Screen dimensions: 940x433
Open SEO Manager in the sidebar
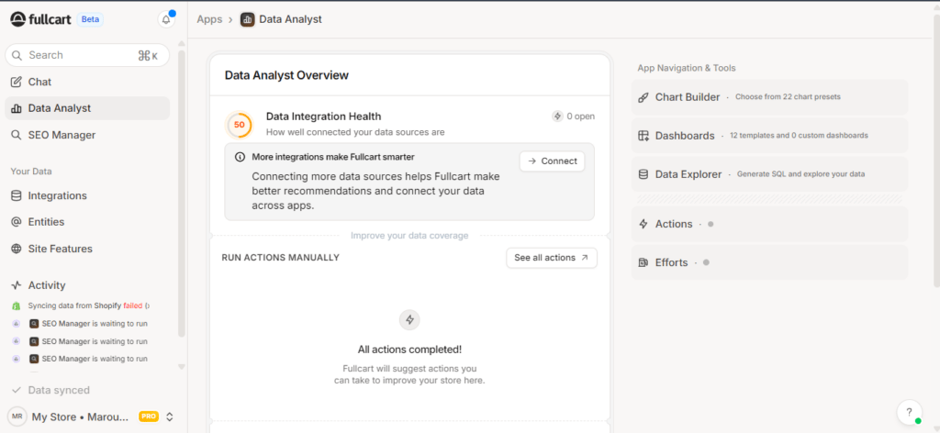tap(87, 136)
